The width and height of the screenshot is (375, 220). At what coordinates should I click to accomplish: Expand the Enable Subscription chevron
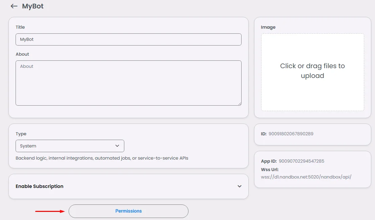click(x=240, y=186)
